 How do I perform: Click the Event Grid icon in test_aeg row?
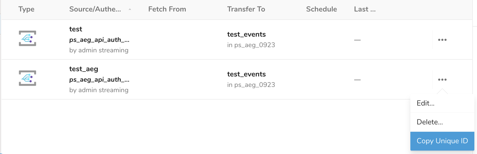point(27,78)
